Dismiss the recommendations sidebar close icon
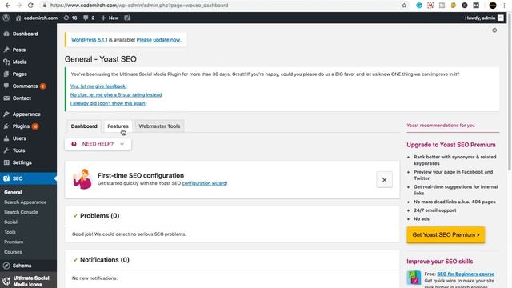Viewport: 512px width, 288px height. (494, 30)
